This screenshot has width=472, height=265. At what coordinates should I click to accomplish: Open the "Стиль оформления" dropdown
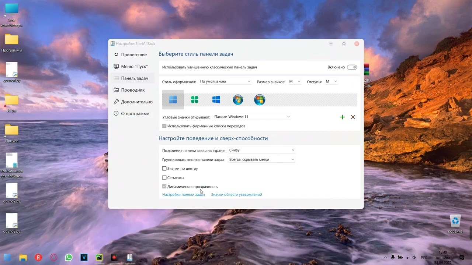(225, 81)
